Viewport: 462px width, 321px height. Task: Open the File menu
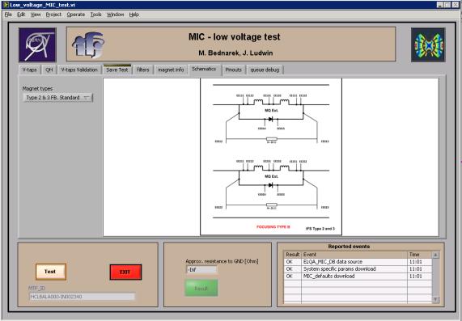point(8,15)
